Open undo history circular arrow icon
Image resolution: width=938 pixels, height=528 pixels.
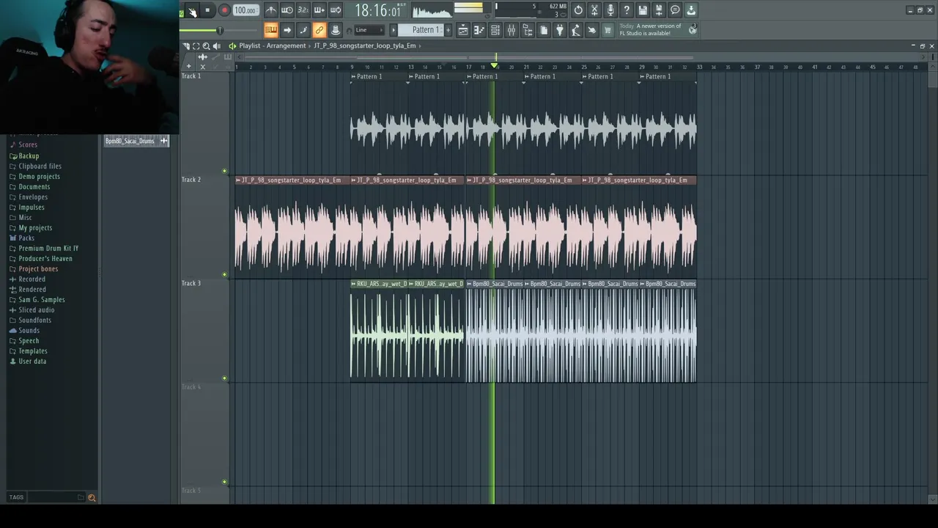pyautogui.click(x=578, y=10)
